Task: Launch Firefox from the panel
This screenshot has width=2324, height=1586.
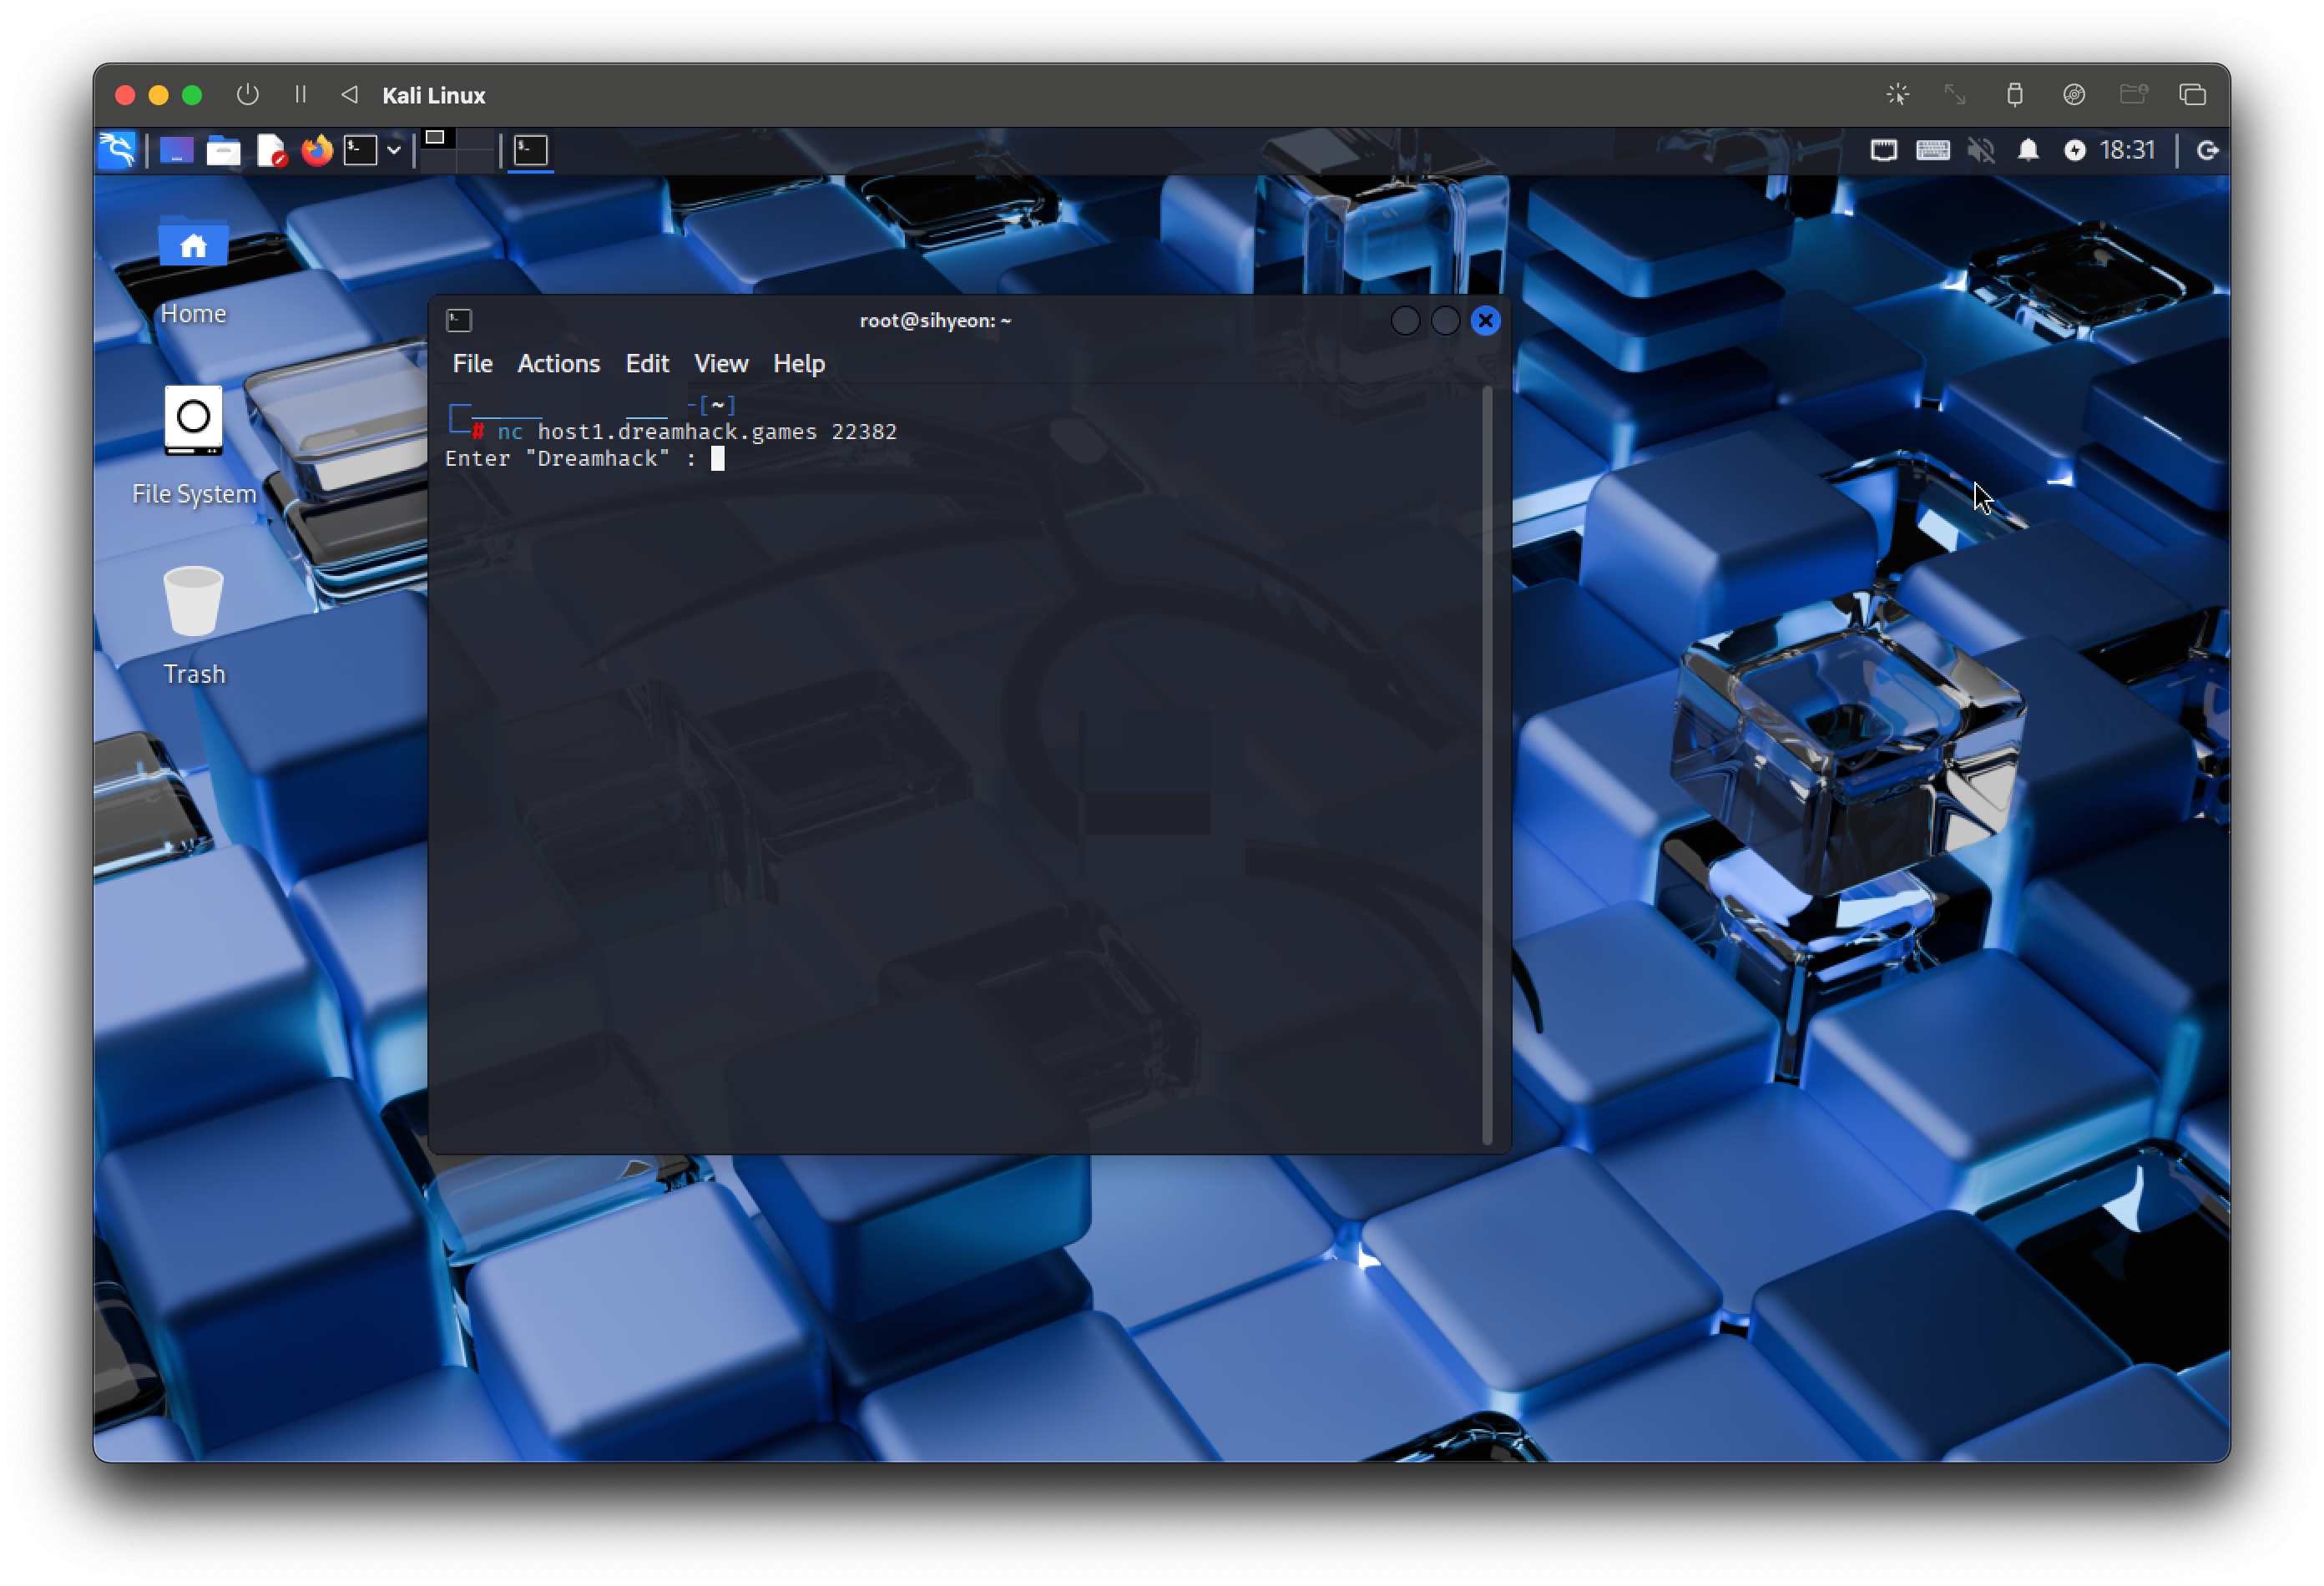Action: point(317,150)
